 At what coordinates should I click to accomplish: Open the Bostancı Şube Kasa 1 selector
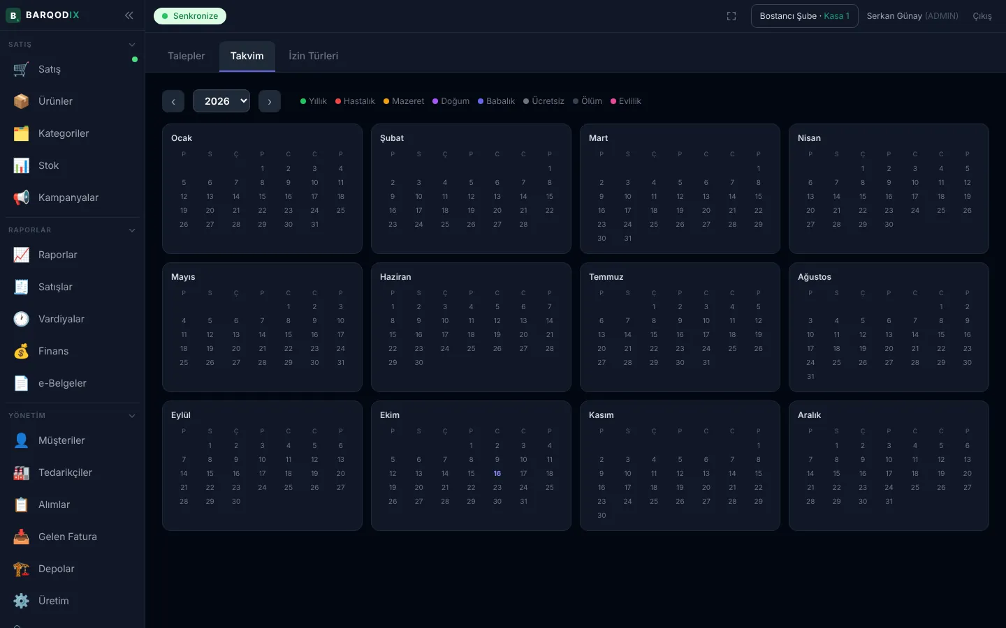(x=805, y=16)
